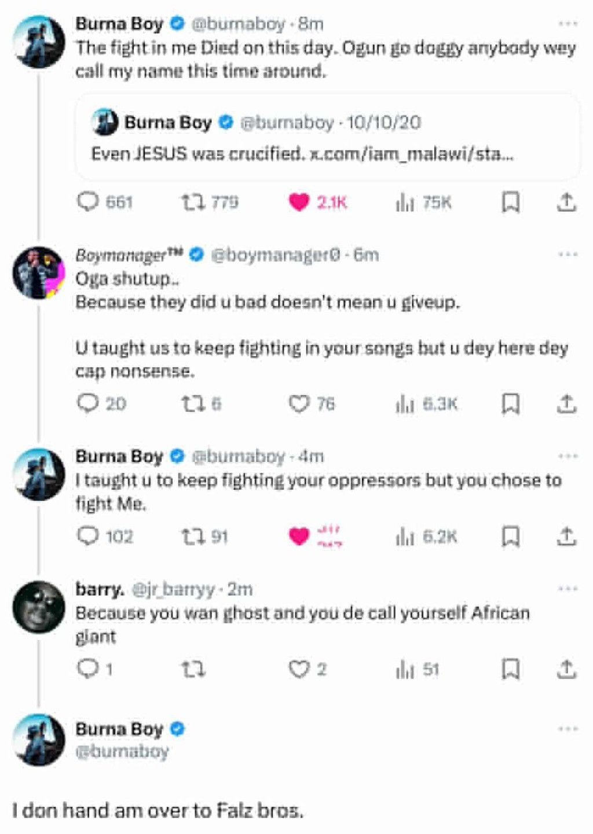The height and width of the screenshot is (834, 593).
Task: Reply to Burna Boy's top tweet
Action: pyautogui.click(x=88, y=202)
